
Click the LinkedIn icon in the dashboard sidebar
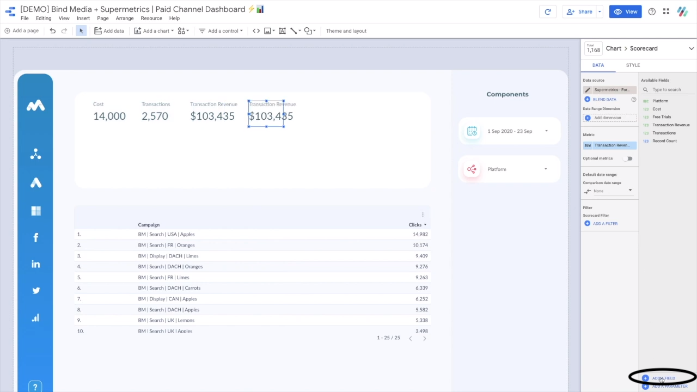(35, 264)
